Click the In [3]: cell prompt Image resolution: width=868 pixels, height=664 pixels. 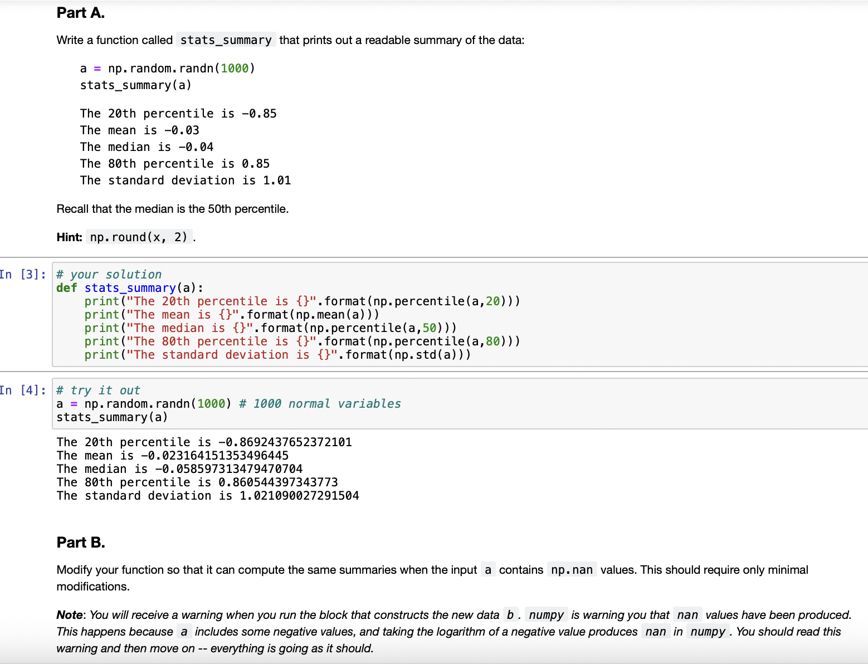[23, 274]
